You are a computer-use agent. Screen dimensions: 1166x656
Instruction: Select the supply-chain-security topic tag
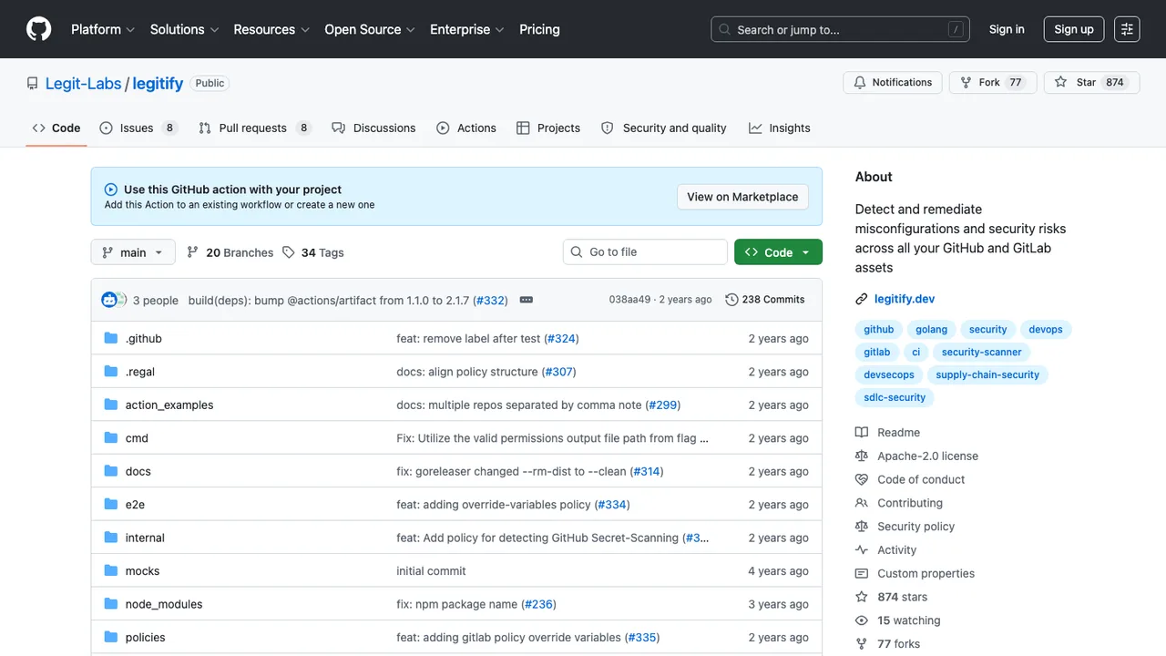987,374
